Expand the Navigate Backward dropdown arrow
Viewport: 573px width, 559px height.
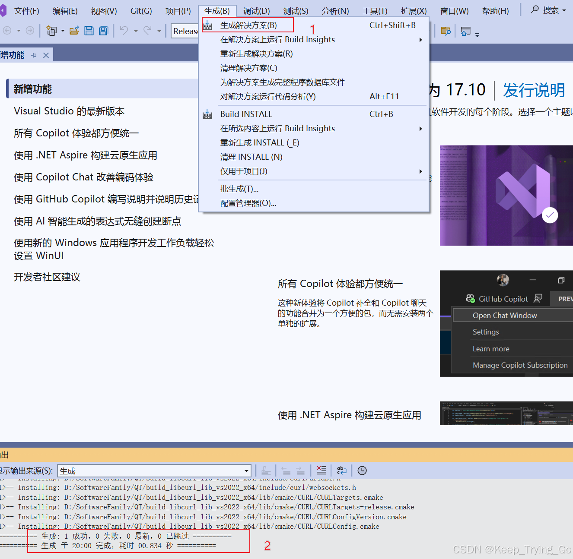click(19, 31)
